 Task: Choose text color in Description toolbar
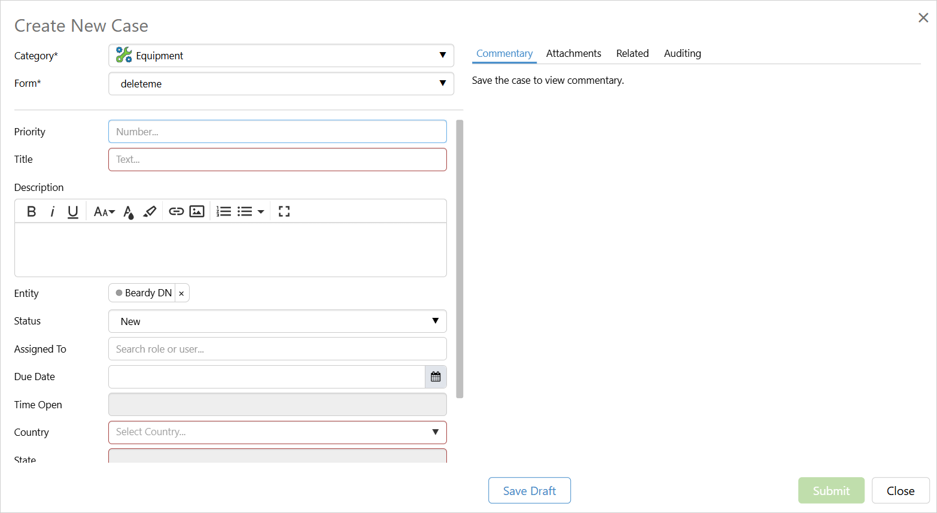tap(128, 211)
